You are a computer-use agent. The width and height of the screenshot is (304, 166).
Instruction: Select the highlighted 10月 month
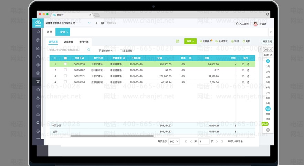pos(268,109)
